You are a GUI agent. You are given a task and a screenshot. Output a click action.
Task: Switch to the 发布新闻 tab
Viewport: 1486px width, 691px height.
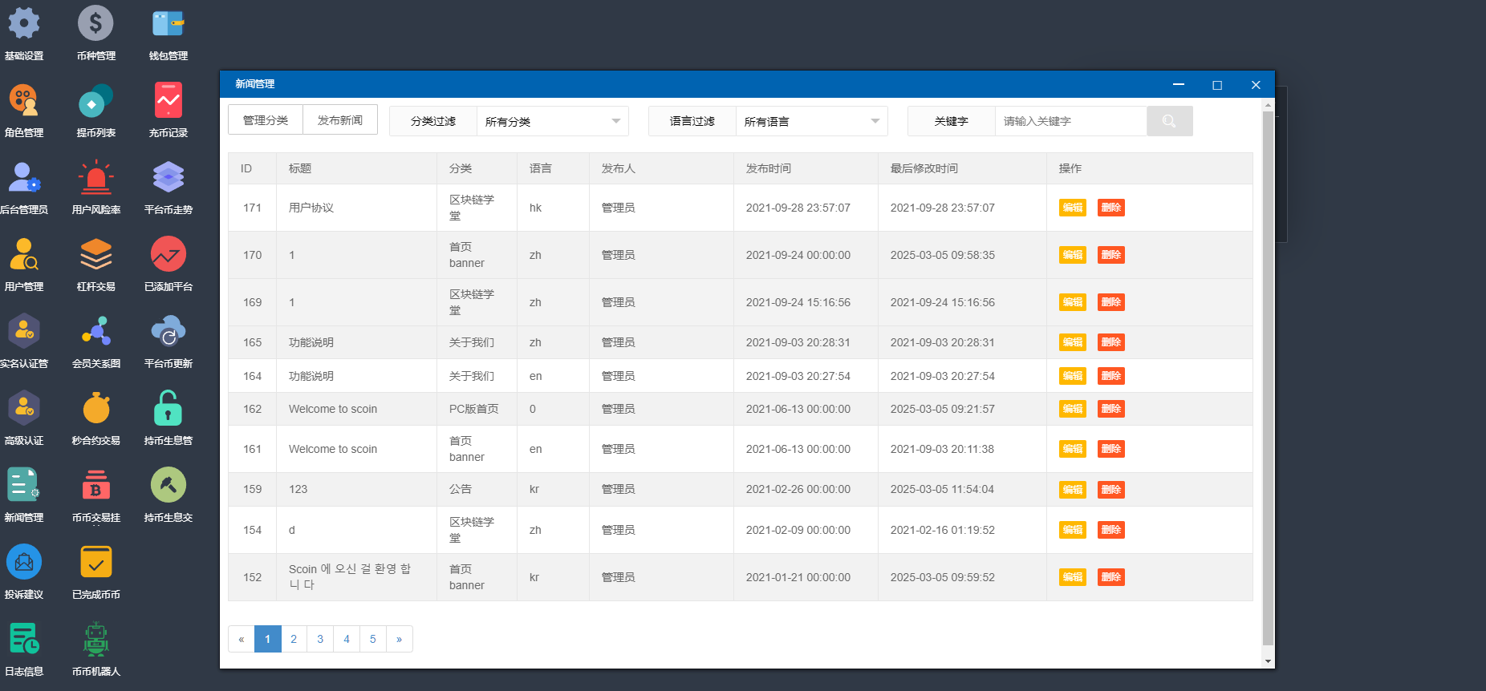click(340, 120)
